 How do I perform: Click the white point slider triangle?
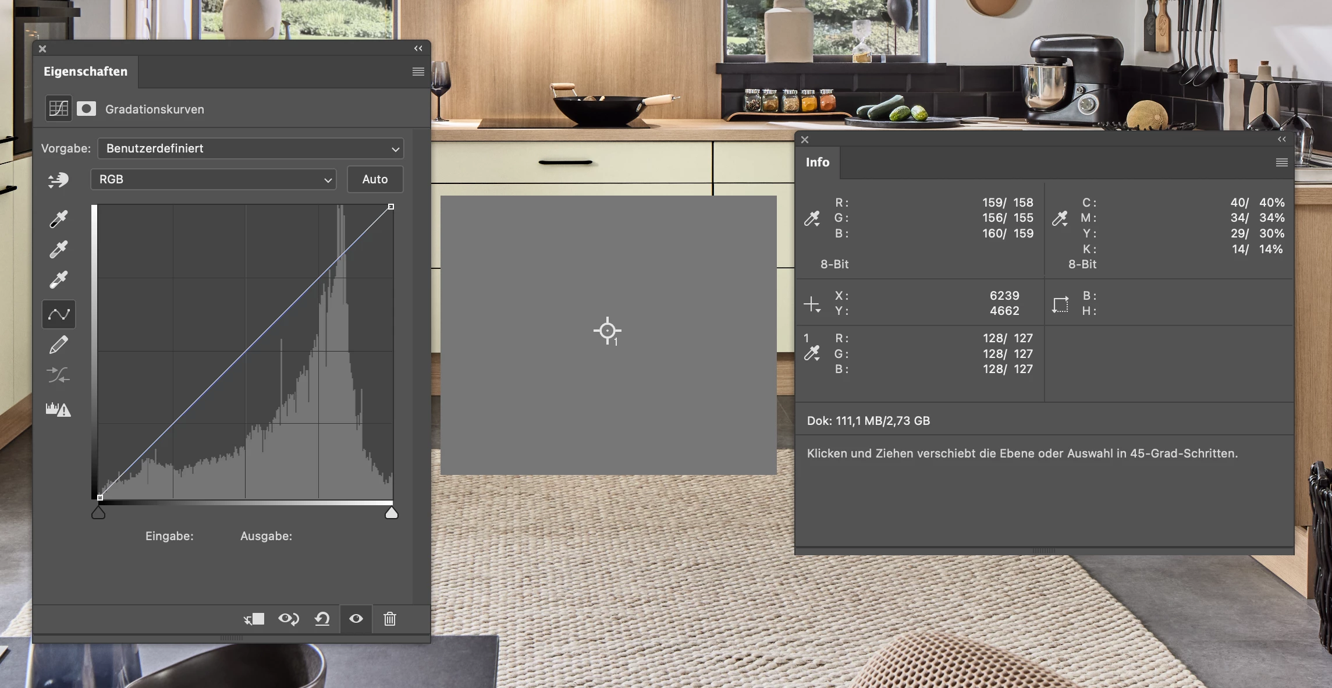click(392, 513)
